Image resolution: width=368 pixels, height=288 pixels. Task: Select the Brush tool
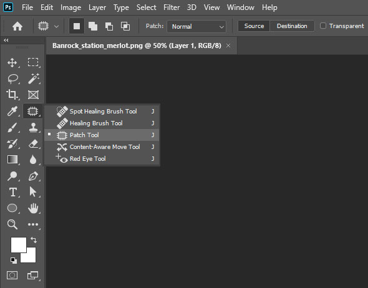coord(12,128)
